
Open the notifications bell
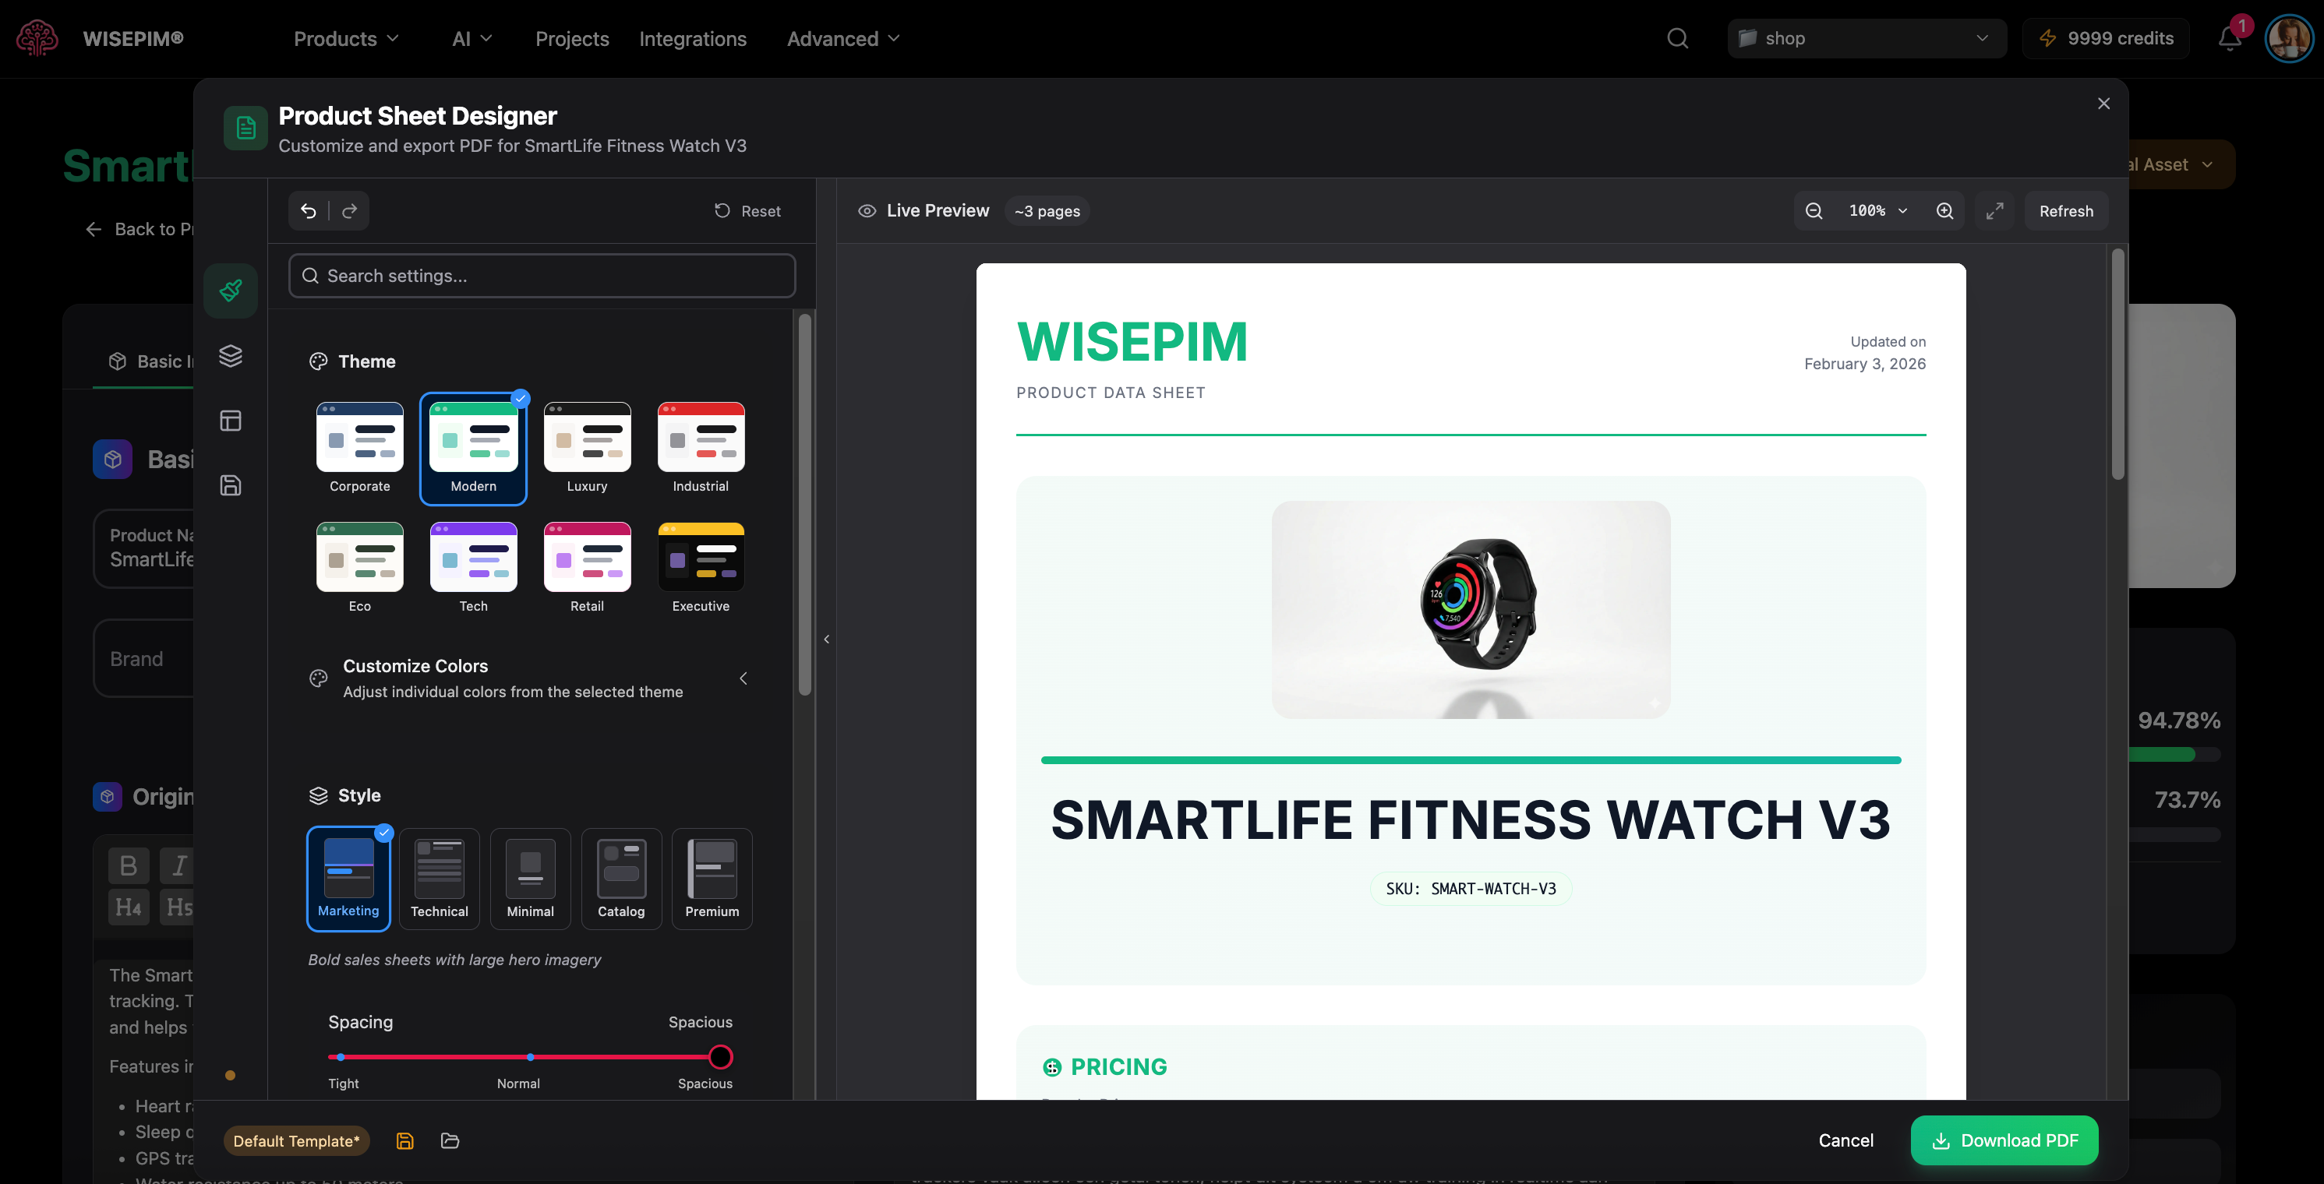point(2230,39)
